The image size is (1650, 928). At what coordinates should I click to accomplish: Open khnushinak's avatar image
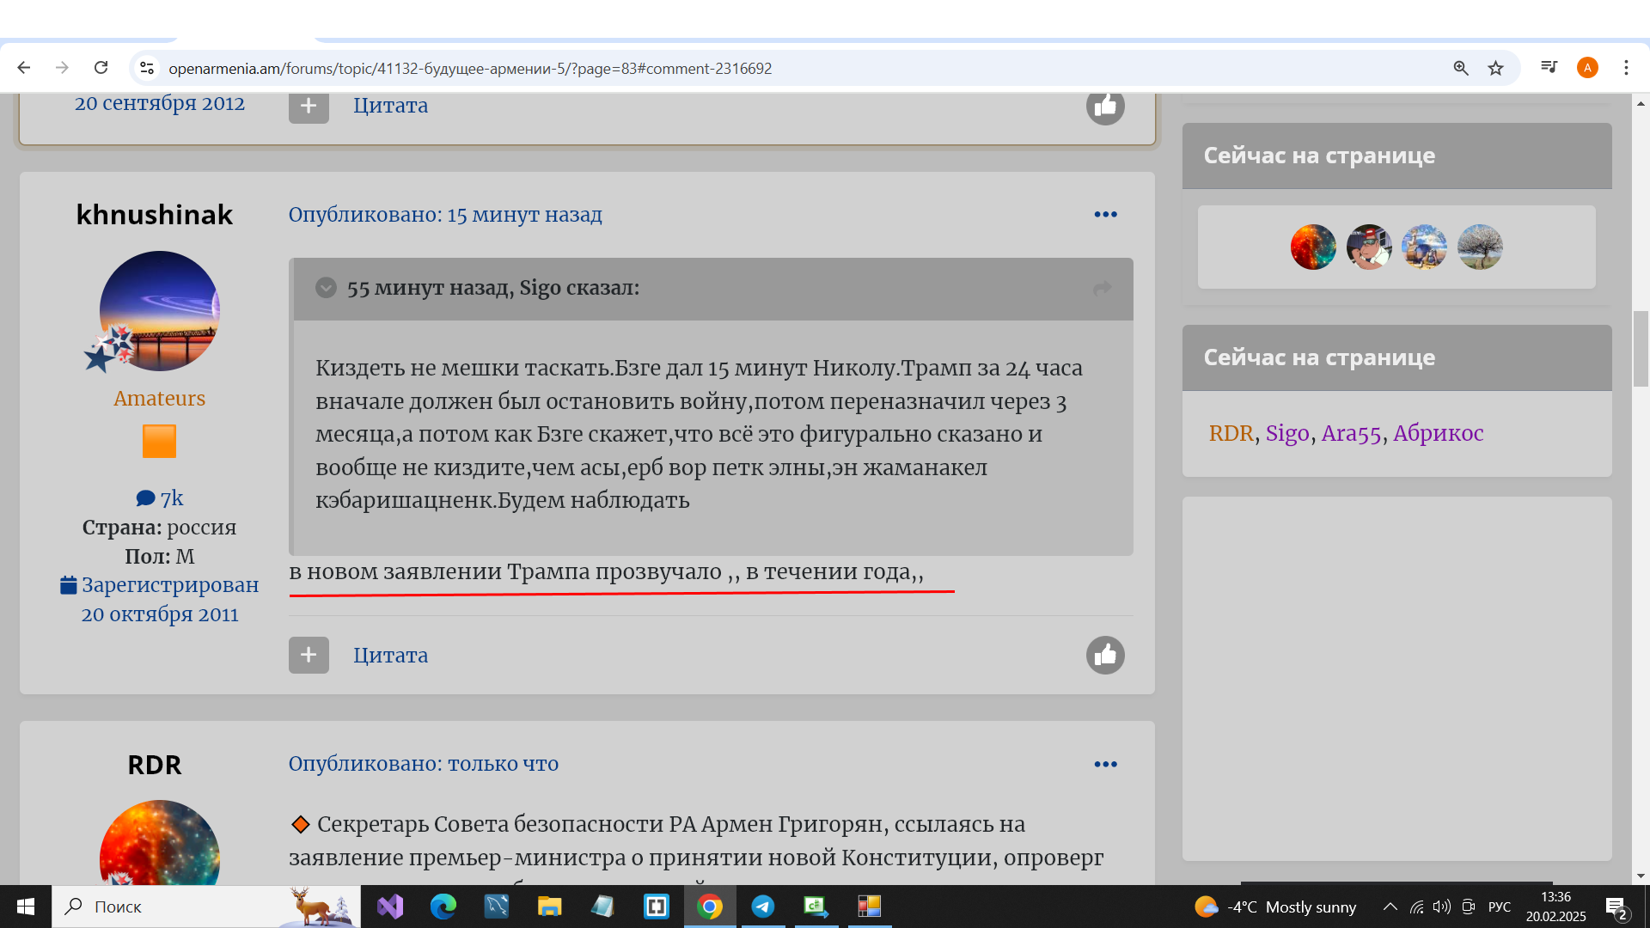point(160,311)
